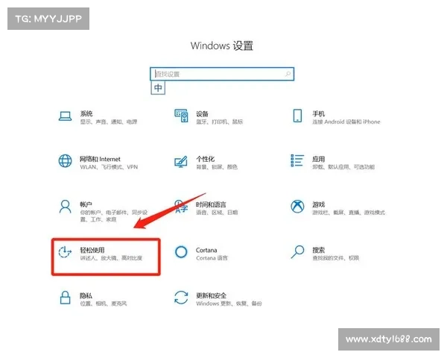Click the 游戏 category title
This screenshot has width=447, height=358.
click(318, 204)
